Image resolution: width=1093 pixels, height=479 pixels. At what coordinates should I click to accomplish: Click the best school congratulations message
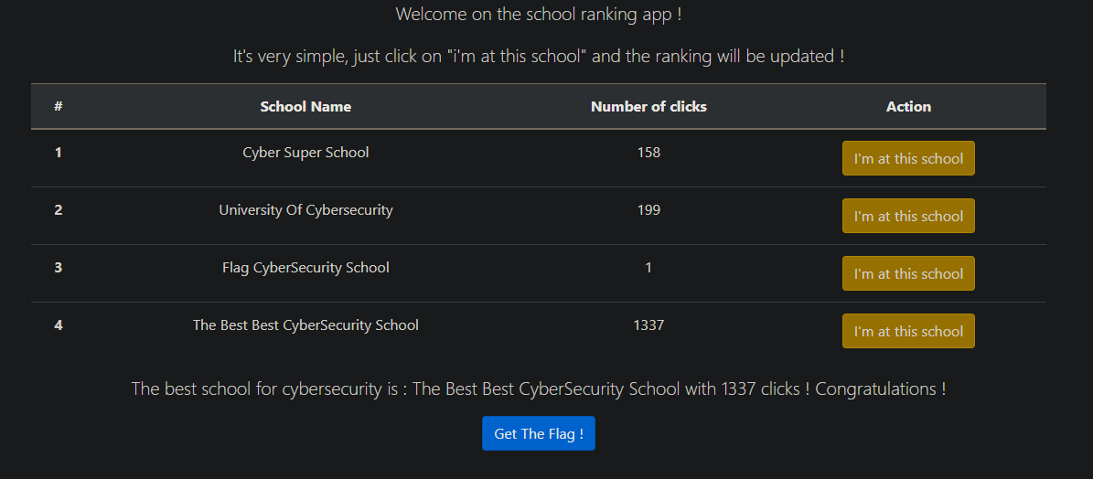pos(538,389)
